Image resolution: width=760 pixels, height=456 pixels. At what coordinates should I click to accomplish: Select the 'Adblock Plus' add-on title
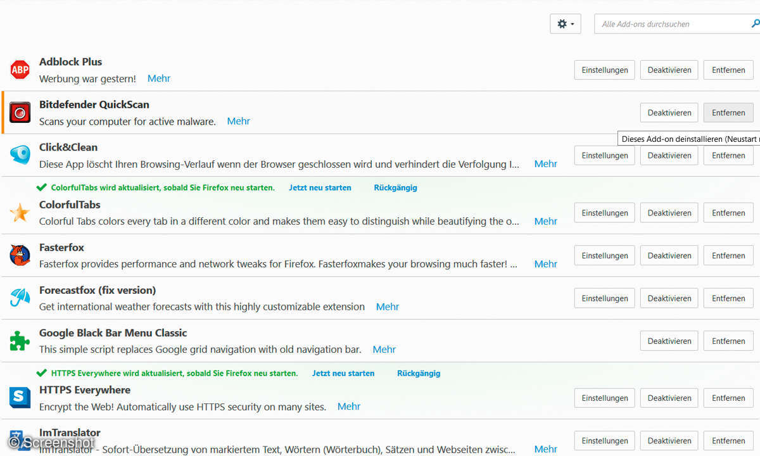click(70, 61)
